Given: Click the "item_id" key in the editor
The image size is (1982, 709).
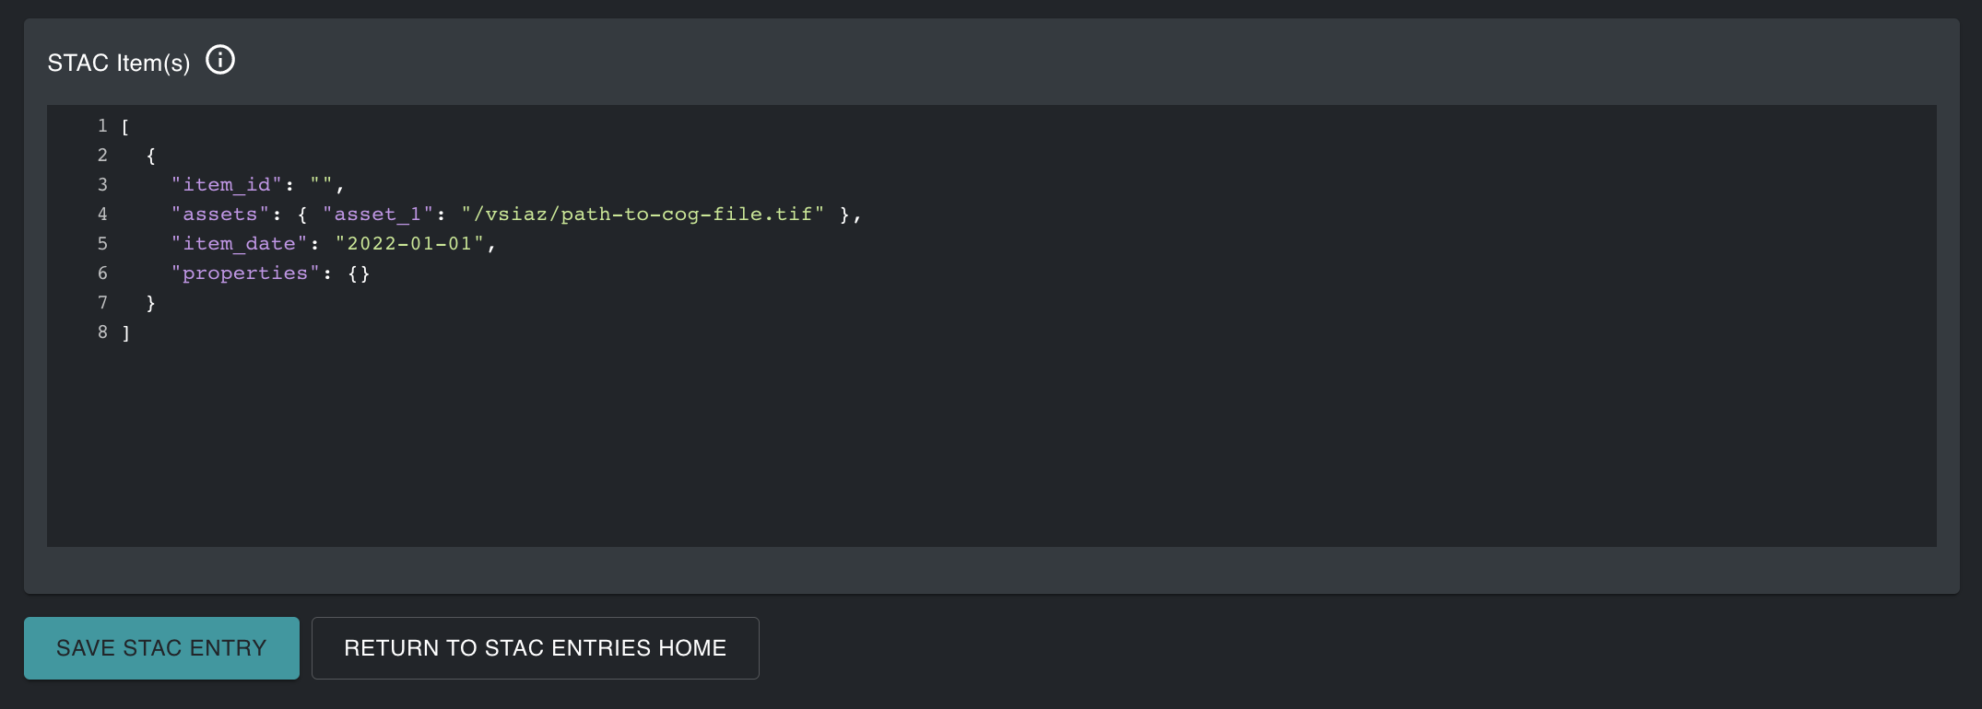Looking at the screenshot, I should [x=226, y=185].
